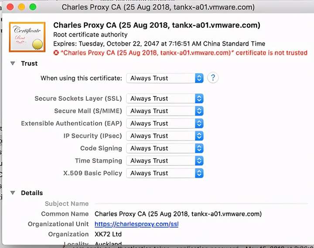Open the Time Stamping trust dropdown
Screen dimensions: 314x248
coord(165,161)
